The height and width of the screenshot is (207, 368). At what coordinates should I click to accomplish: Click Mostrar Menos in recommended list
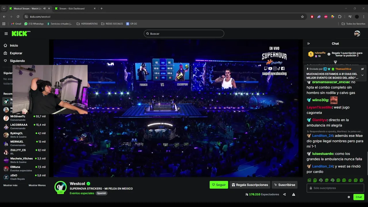point(37,185)
